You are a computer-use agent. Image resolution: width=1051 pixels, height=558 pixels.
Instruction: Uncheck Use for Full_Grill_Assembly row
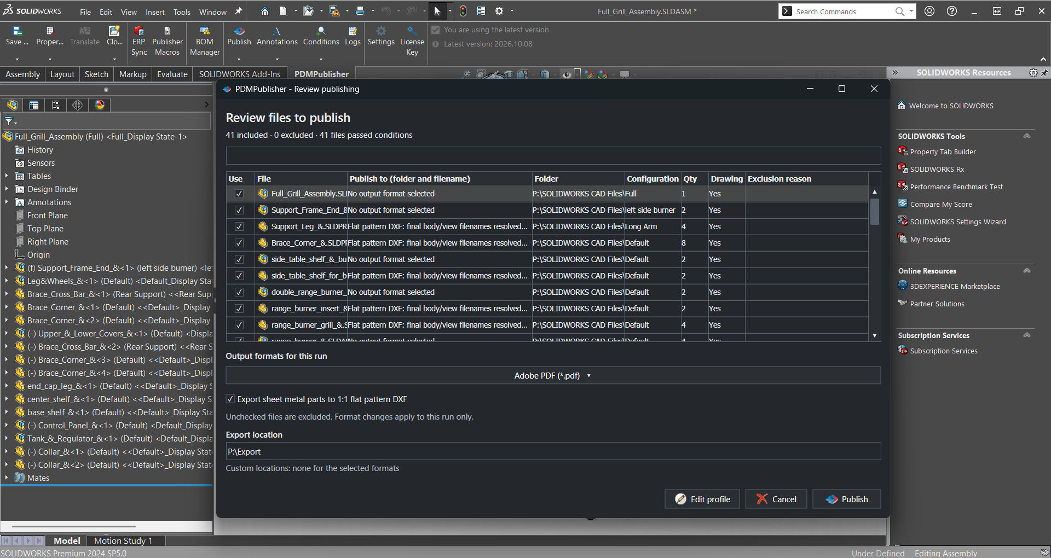tap(239, 194)
